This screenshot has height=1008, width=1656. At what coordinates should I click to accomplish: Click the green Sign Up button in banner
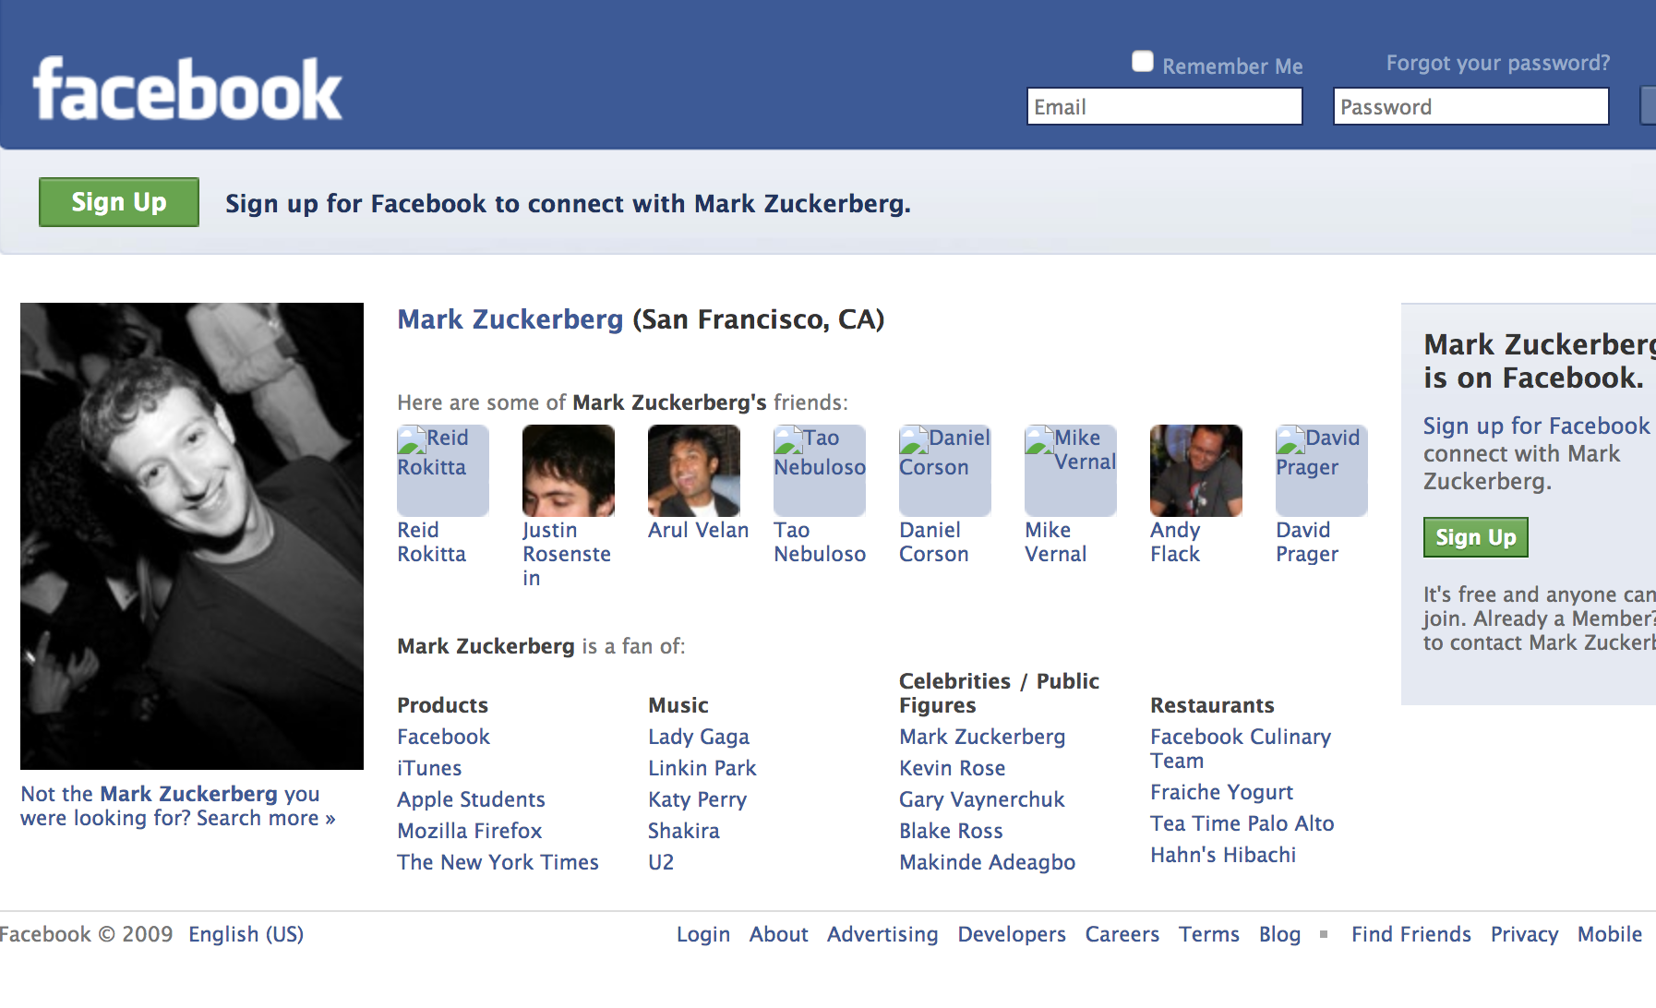click(x=119, y=202)
